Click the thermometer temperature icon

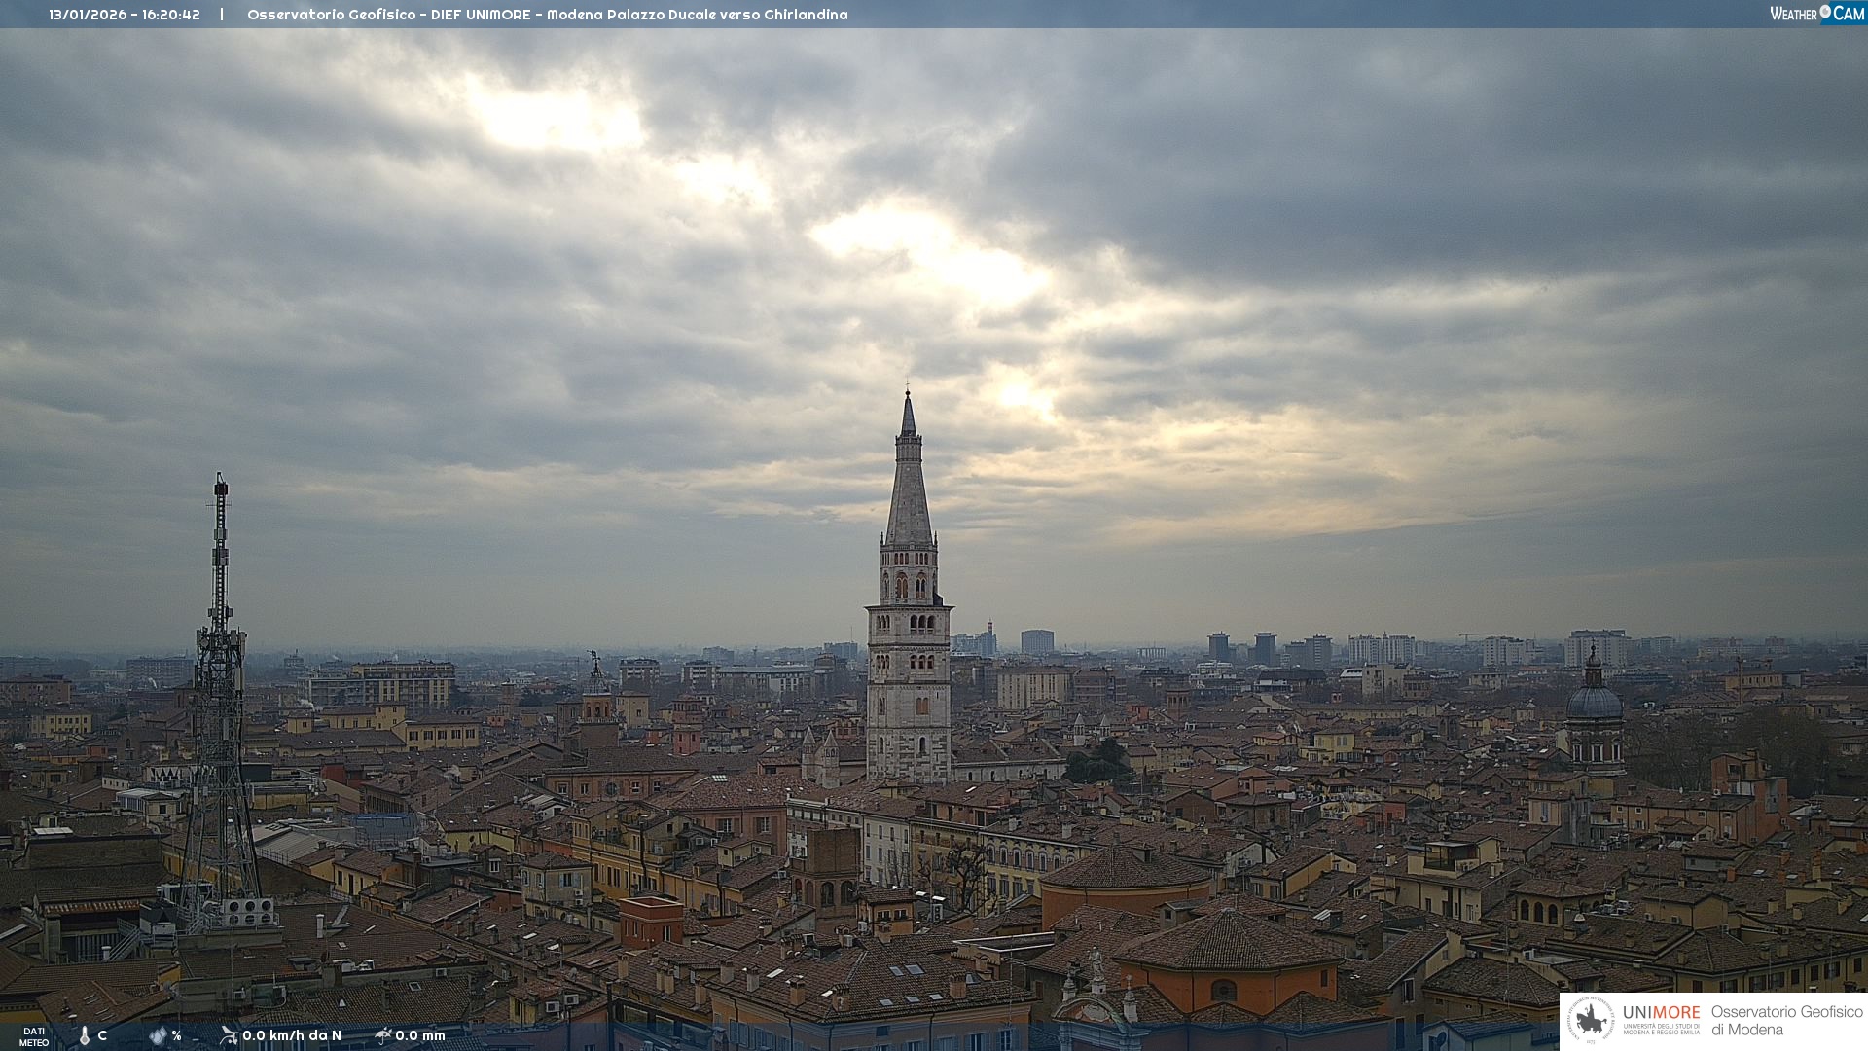click(x=85, y=1035)
